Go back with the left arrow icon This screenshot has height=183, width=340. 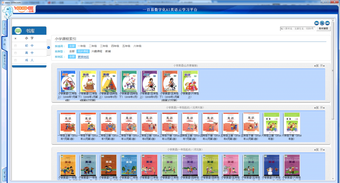(317, 23)
